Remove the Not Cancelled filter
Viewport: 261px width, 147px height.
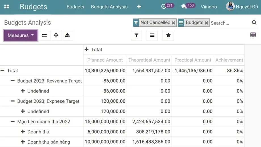tap(173, 23)
